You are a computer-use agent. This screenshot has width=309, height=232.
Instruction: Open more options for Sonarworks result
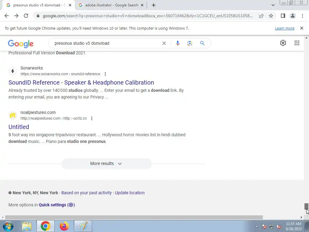click(x=105, y=74)
